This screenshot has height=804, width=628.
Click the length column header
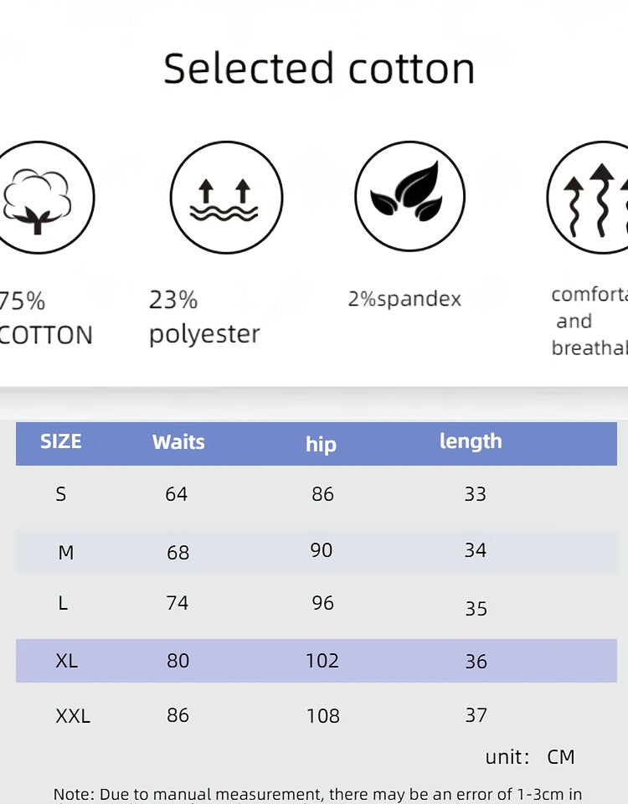[x=471, y=441]
